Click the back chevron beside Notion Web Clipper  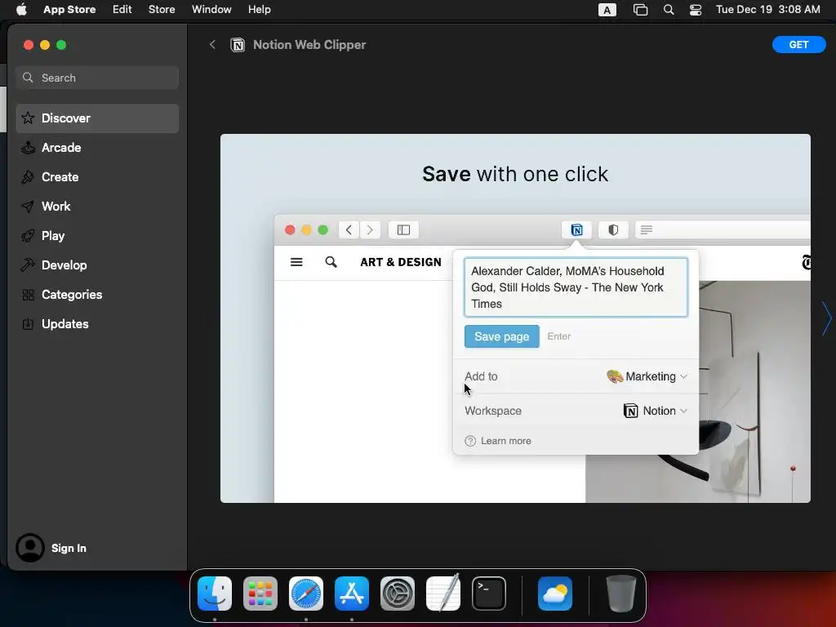(x=212, y=45)
